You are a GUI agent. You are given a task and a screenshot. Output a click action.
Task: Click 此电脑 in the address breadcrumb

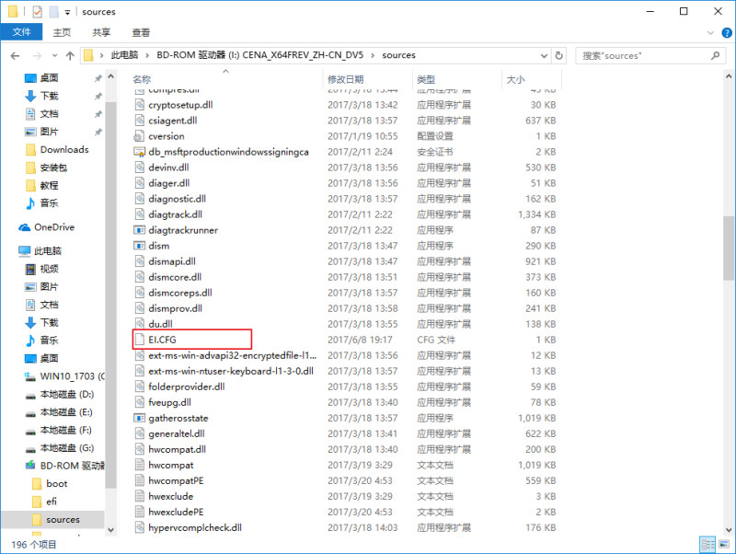[124, 55]
